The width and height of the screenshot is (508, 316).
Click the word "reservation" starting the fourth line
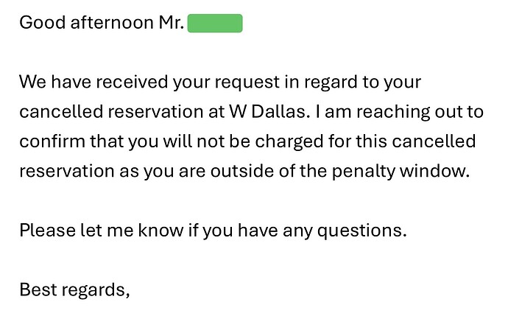[x=67, y=171]
